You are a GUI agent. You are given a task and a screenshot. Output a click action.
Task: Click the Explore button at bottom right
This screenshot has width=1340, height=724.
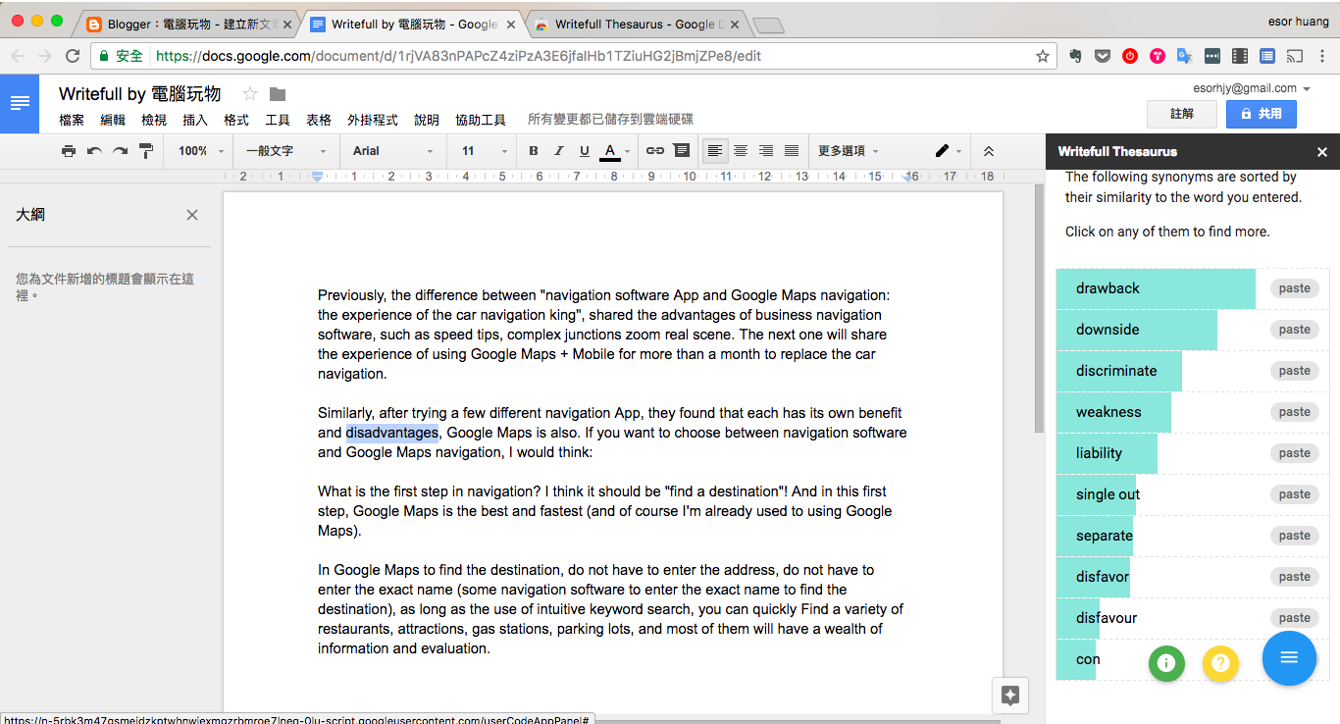tap(1010, 696)
